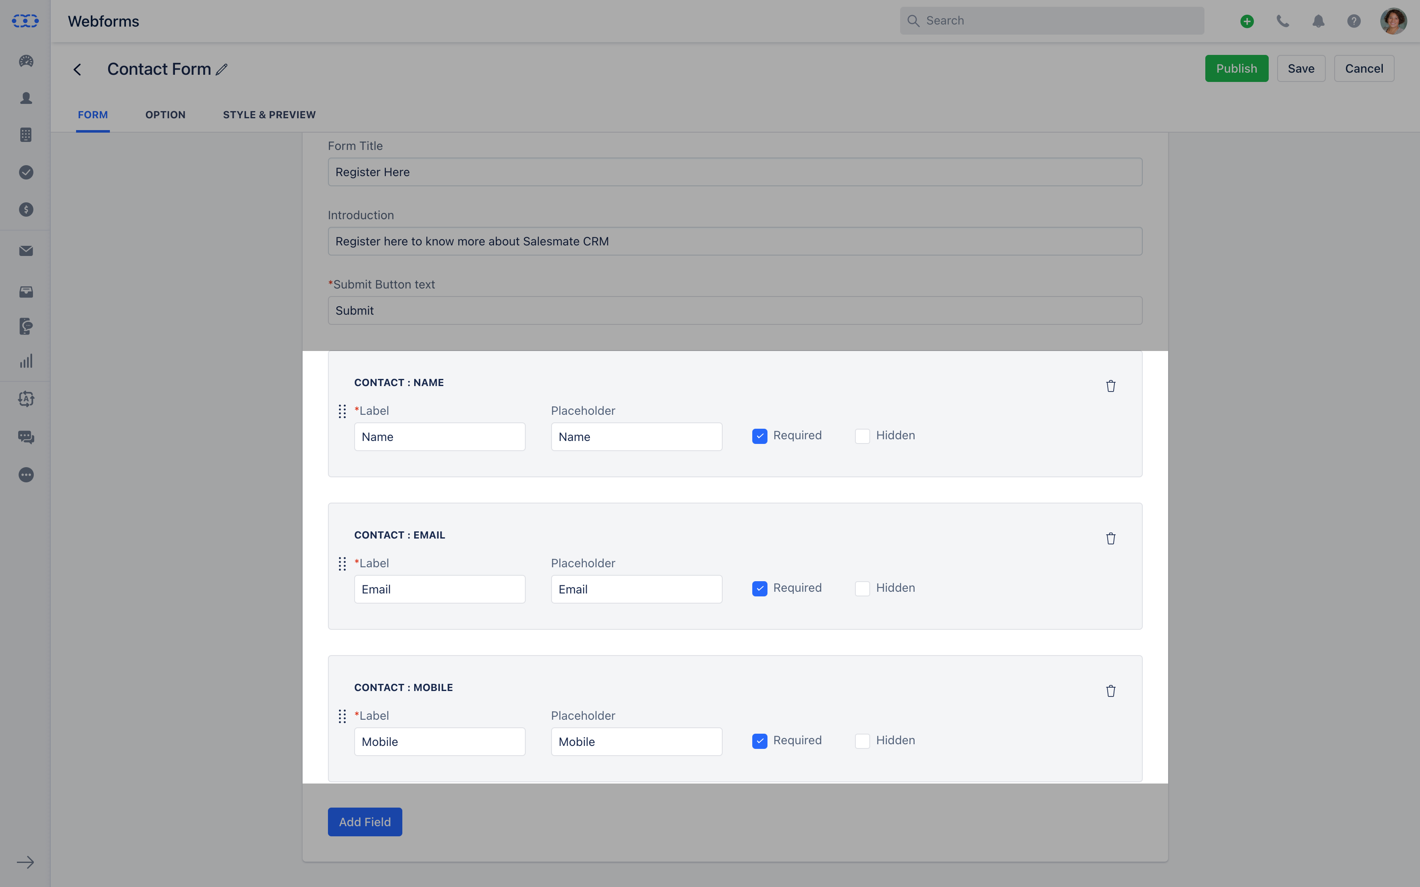
Task: Open the STYLE & PREVIEW tab
Action: [x=269, y=114]
